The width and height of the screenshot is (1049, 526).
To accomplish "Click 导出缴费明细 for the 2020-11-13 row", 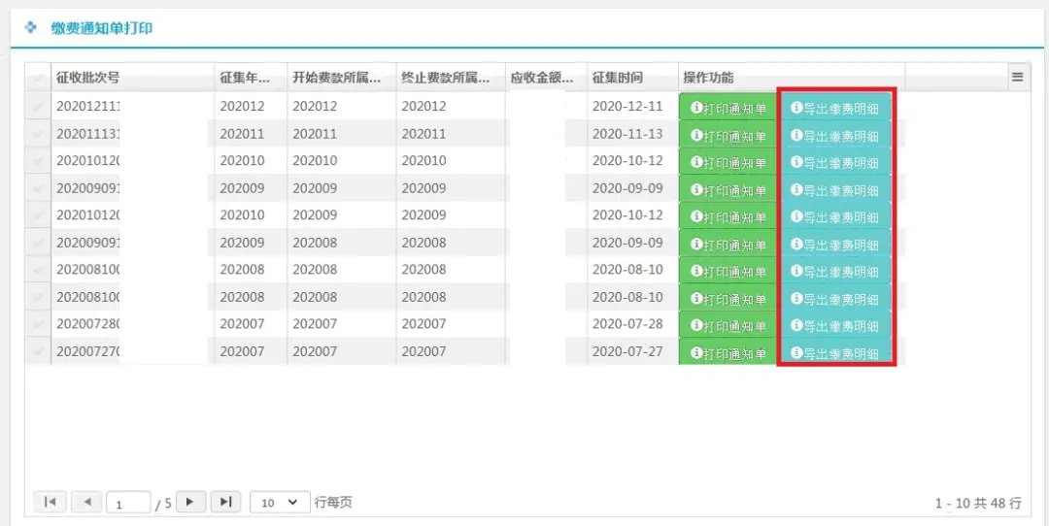I will [835, 135].
